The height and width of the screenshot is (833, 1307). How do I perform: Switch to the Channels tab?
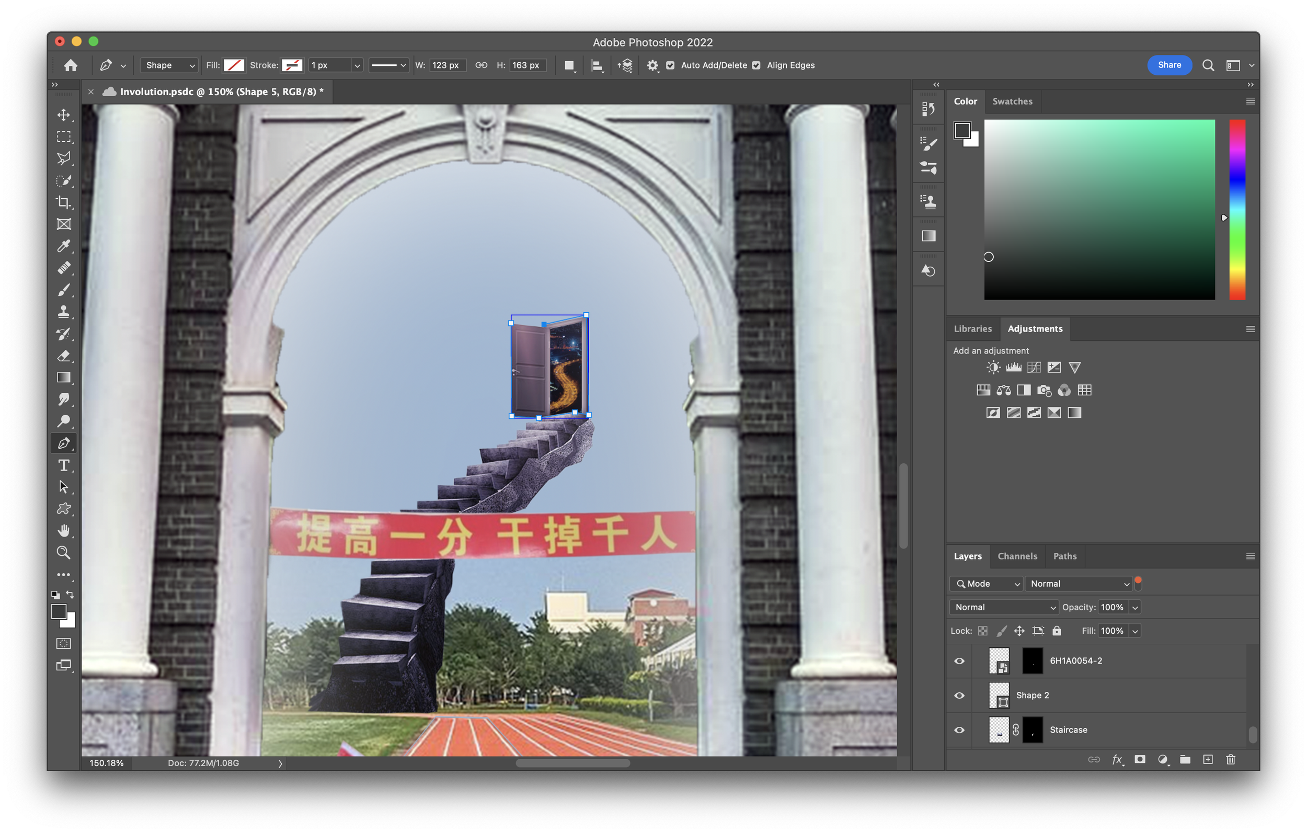[1017, 556]
